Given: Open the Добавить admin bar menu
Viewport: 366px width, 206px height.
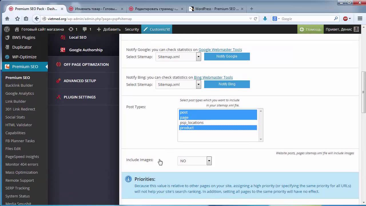Looking at the screenshot, I should (x=109, y=29).
